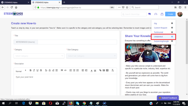
Task: Toggle bold formatting in editor
Action: (31, 70)
